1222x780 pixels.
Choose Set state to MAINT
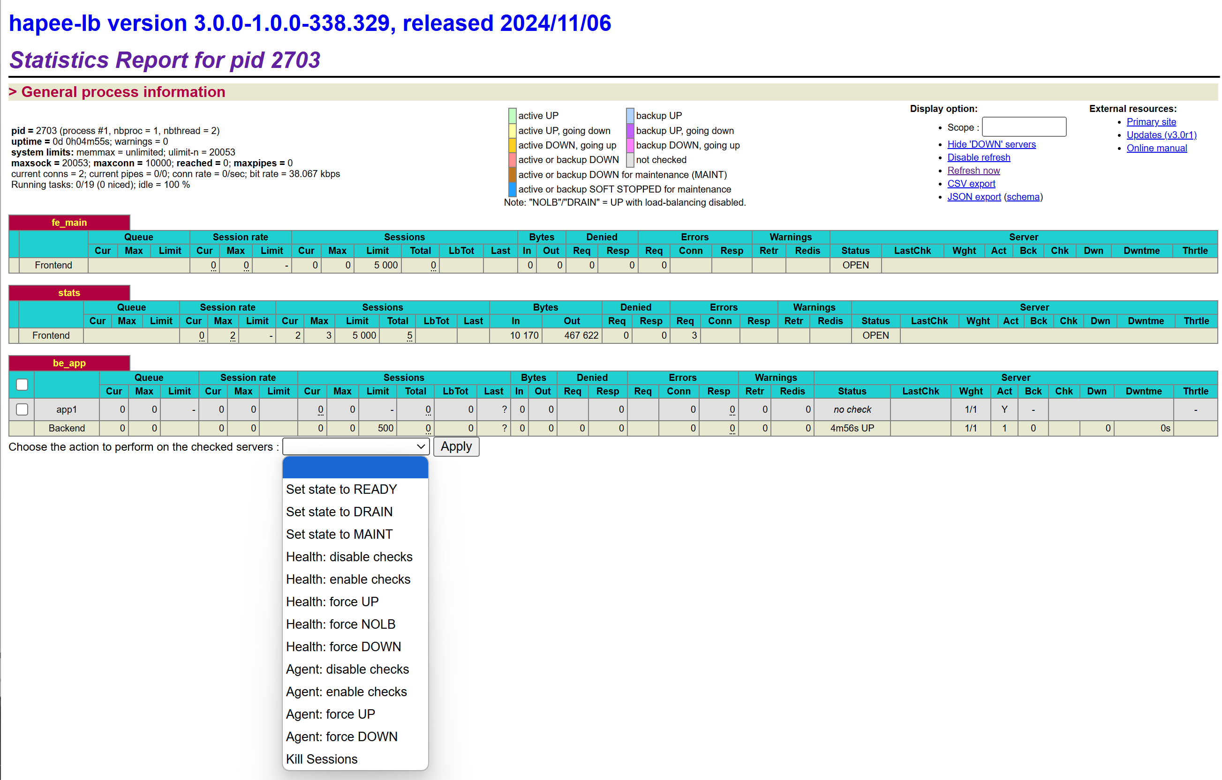(x=355, y=534)
